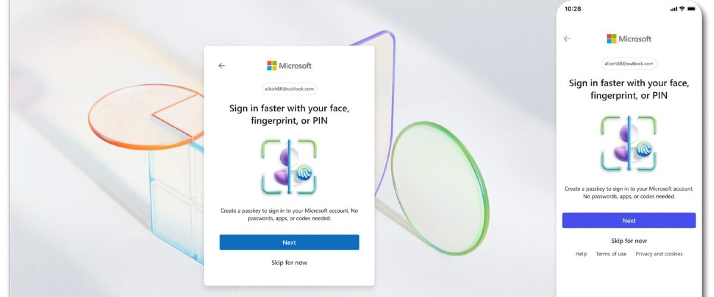The image size is (714, 297).
Task: Click the face and fingerprint passkey illustration in the dialog
Action: (289, 167)
